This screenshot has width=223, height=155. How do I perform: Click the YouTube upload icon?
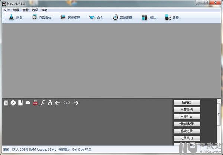(35, 102)
